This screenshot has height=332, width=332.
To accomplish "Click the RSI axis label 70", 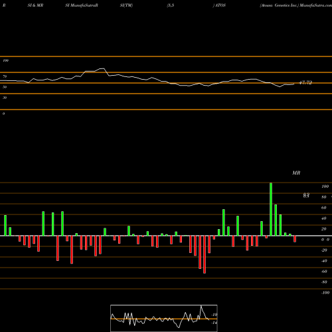I will [x=5, y=76].
